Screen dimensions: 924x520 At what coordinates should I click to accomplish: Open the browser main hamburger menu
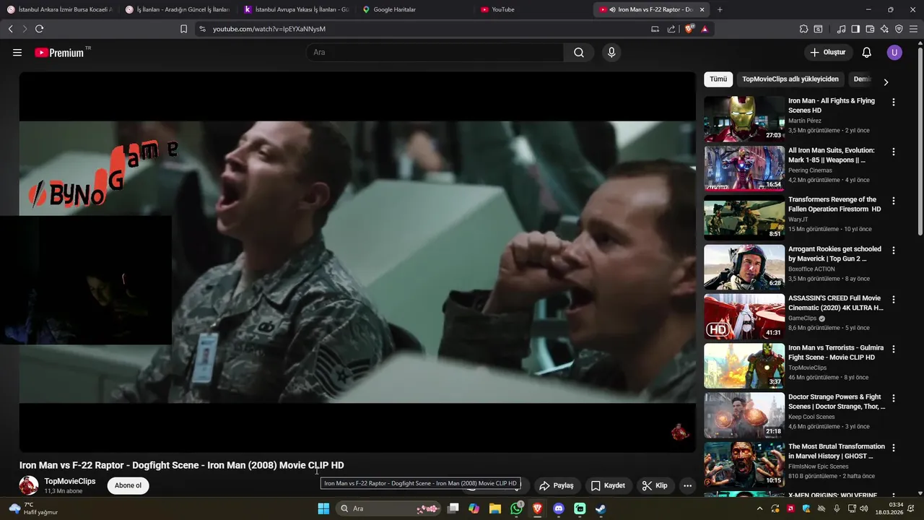[x=914, y=29]
